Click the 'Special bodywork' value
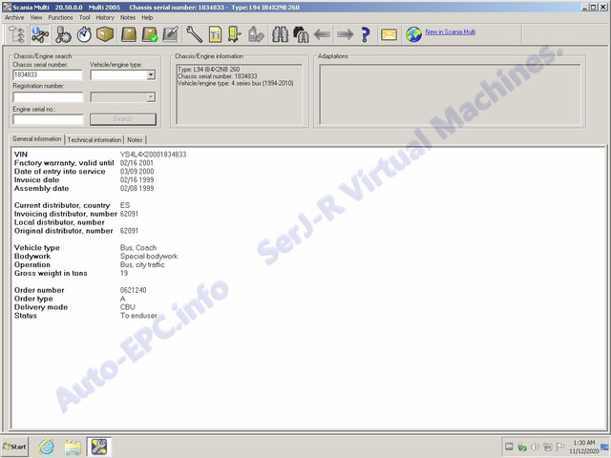The width and height of the screenshot is (611, 458). [x=149, y=257]
